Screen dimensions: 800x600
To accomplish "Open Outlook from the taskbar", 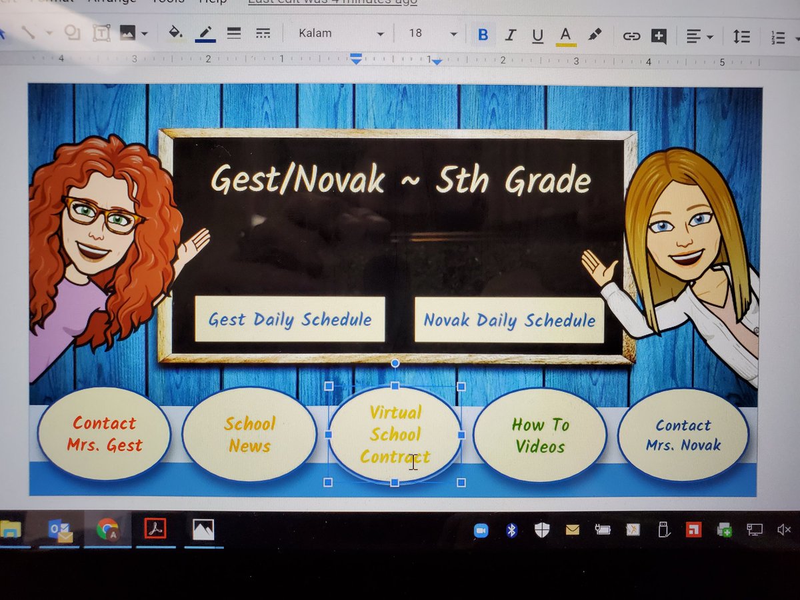I will click(60, 531).
